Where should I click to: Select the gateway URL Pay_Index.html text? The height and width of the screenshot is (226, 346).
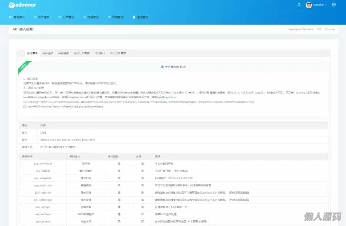68,140
